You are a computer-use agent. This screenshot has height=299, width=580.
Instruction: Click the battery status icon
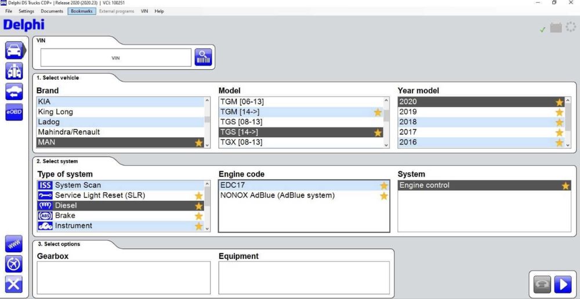coord(556,28)
